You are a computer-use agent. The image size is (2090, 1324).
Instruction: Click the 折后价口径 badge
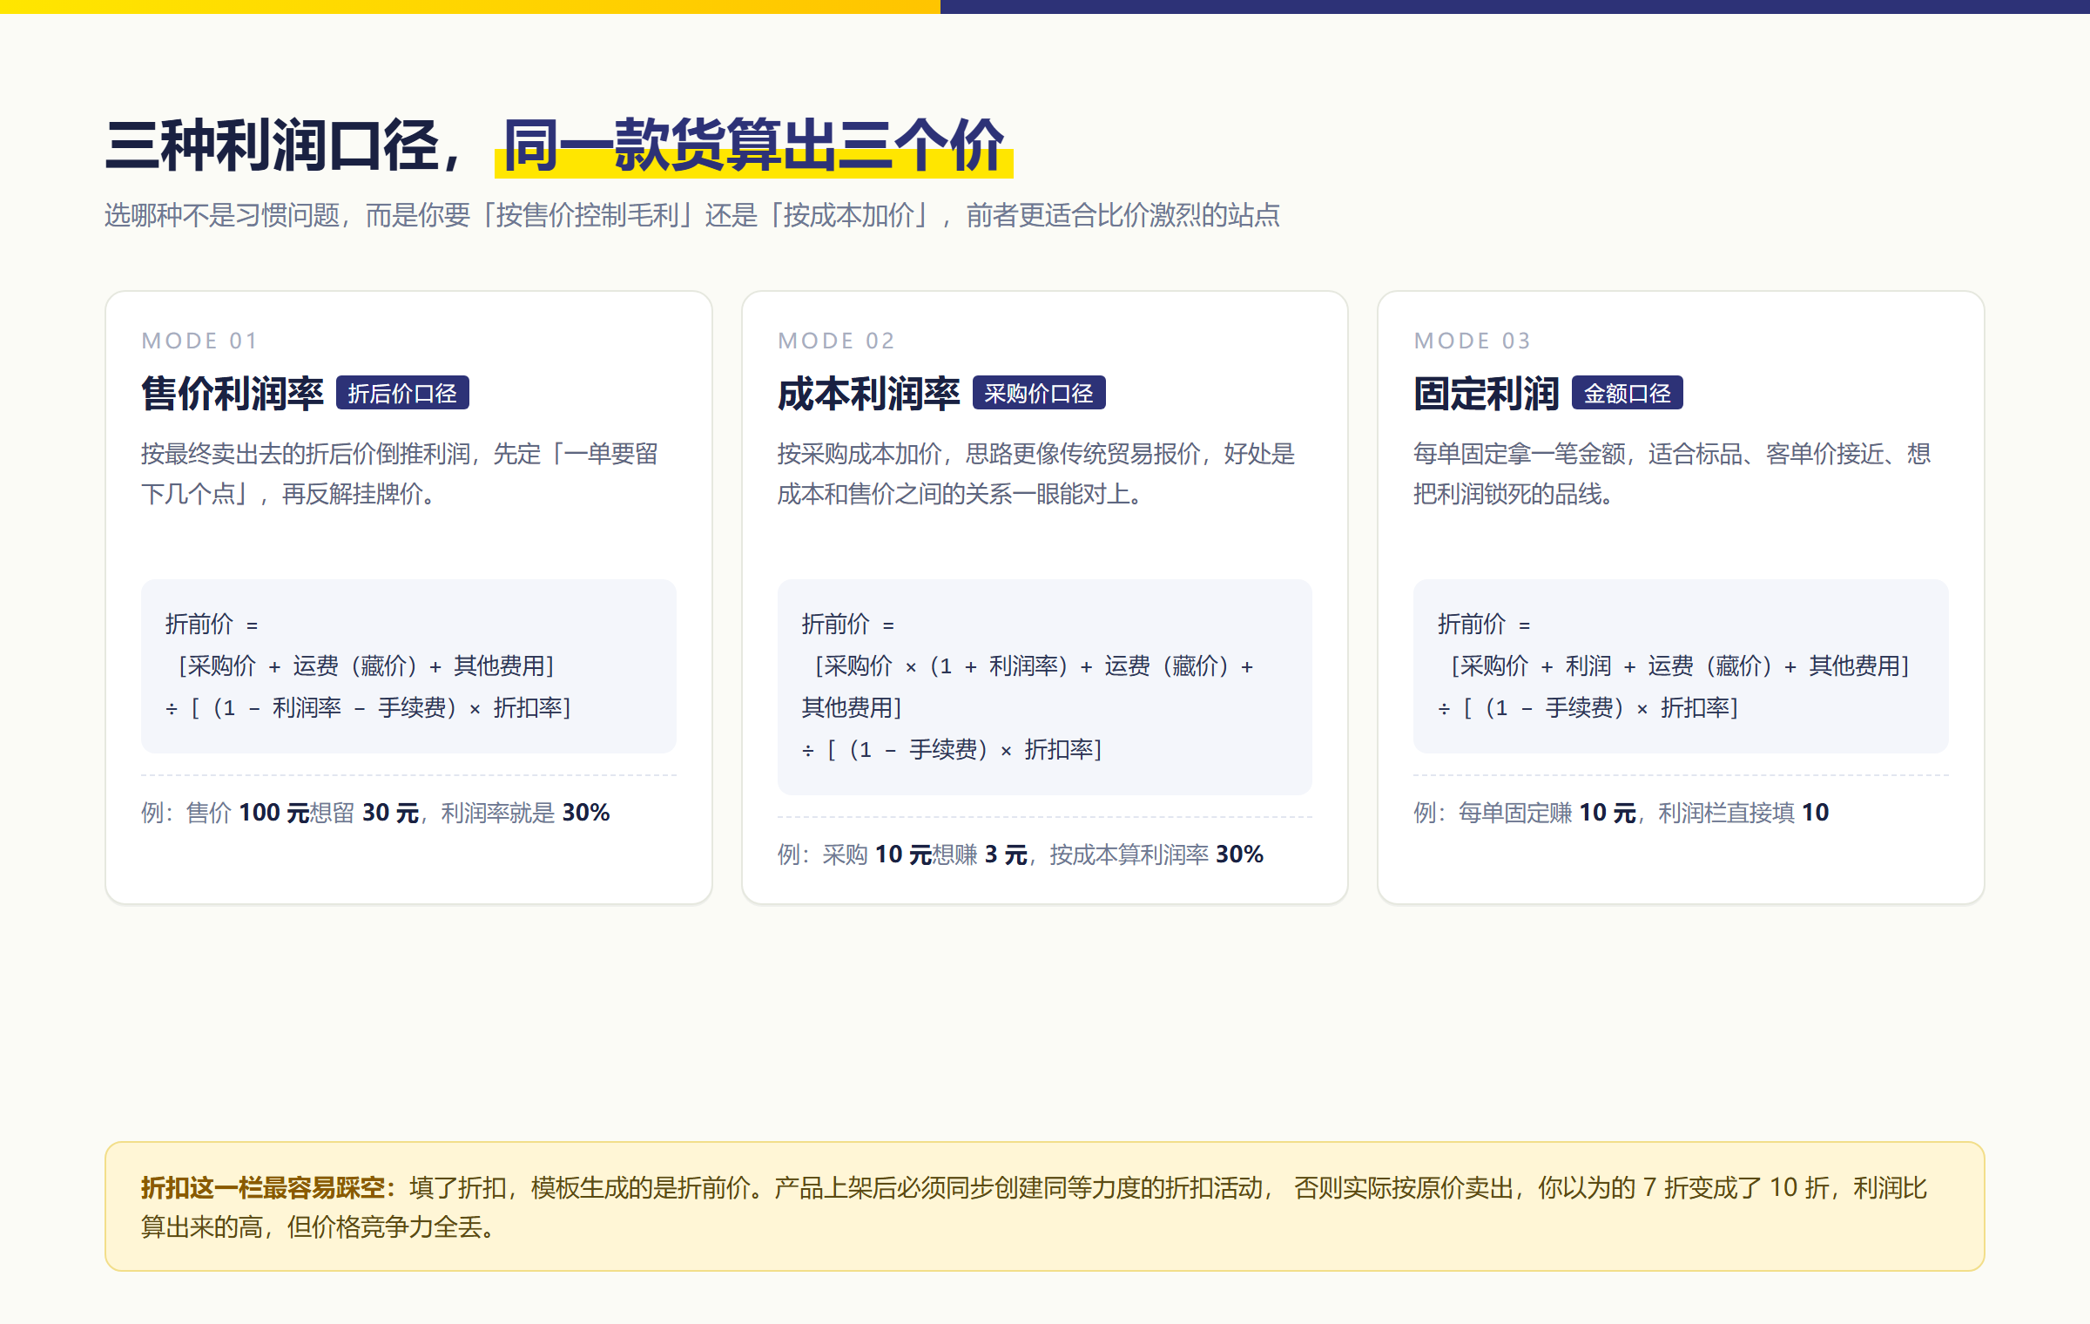402,394
